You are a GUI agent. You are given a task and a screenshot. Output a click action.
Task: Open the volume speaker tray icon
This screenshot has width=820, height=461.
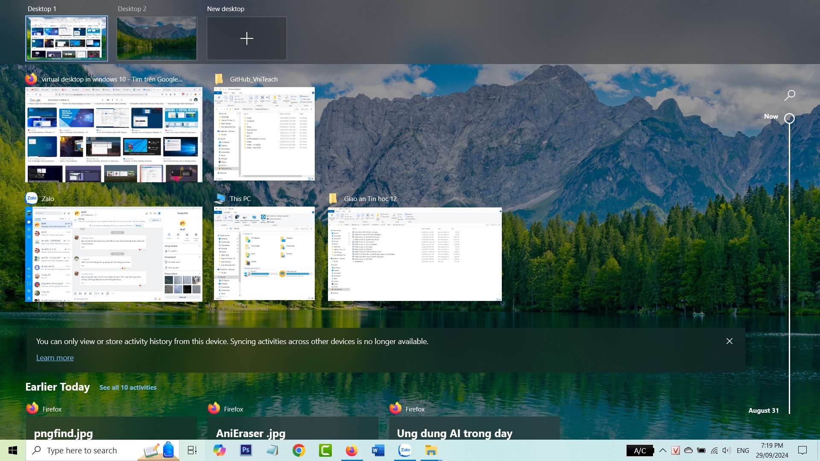point(726,450)
